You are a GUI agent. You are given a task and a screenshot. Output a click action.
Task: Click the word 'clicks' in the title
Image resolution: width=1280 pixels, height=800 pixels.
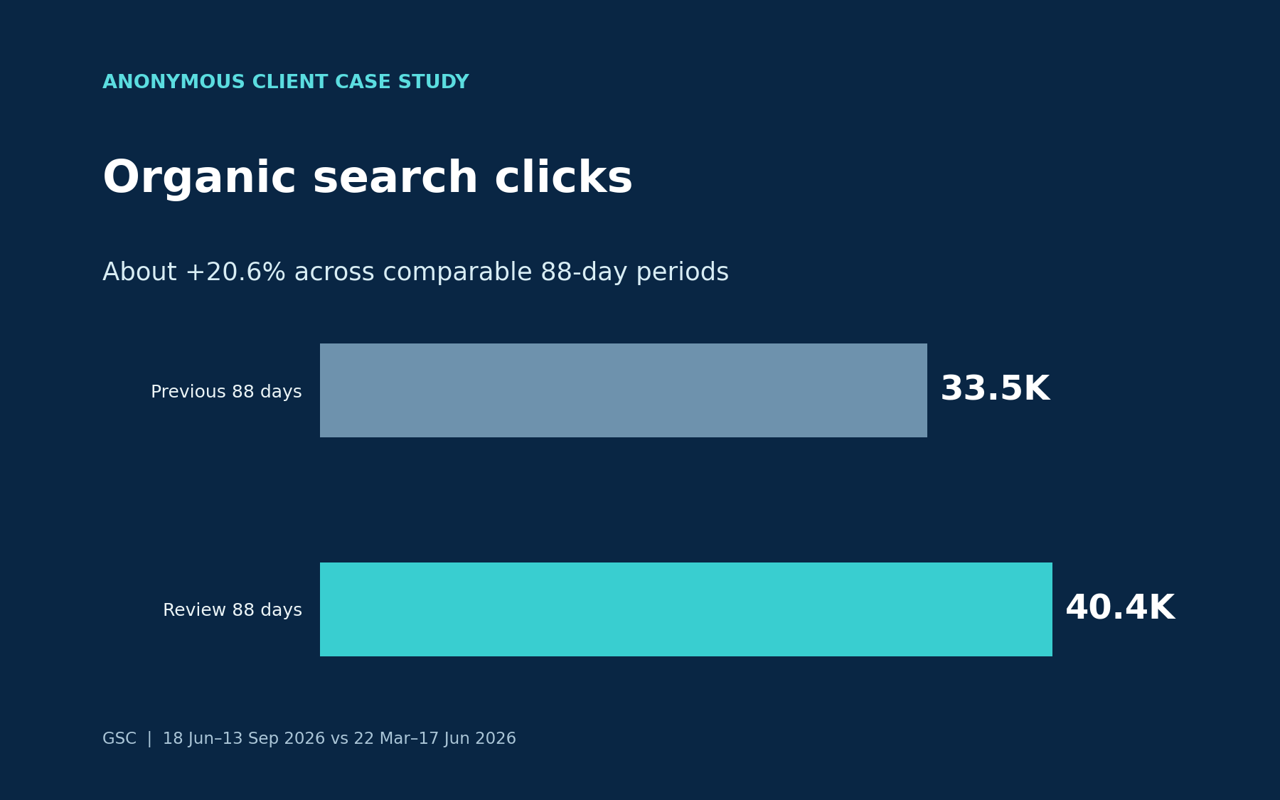pos(563,178)
